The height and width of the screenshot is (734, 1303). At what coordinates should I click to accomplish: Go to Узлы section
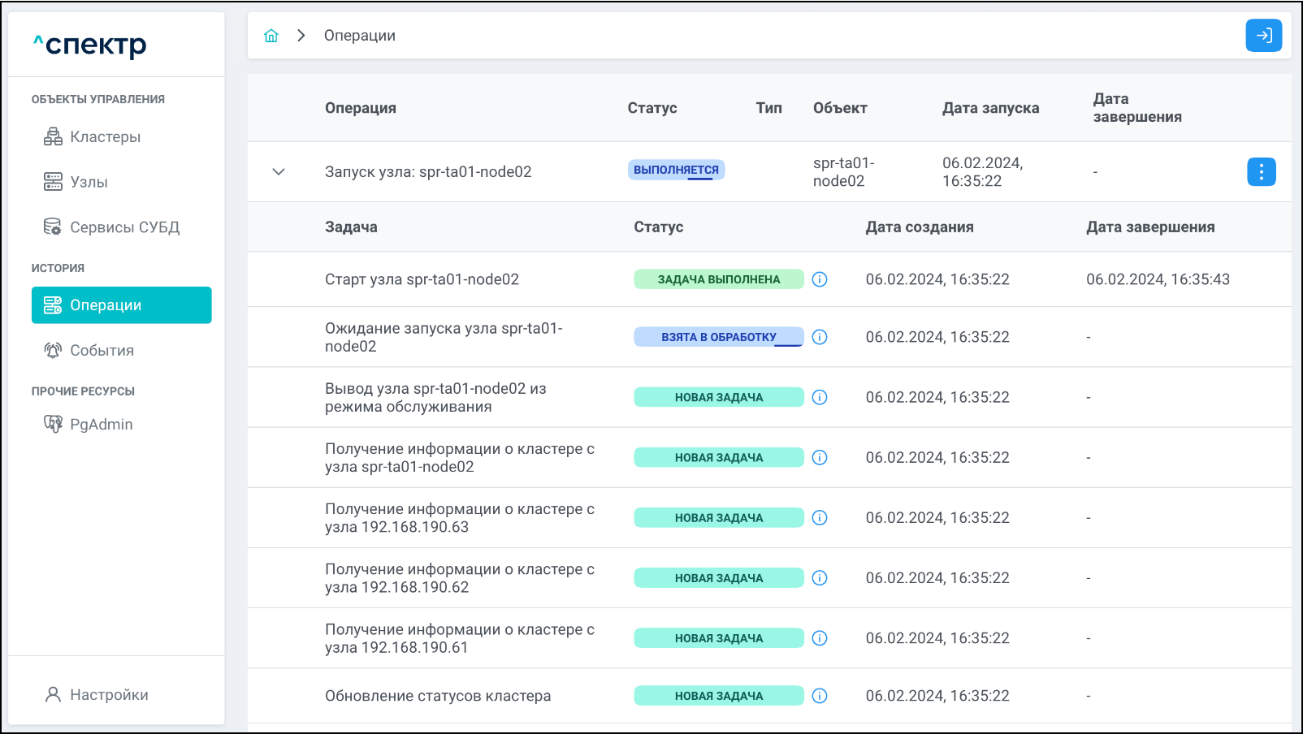tap(89, 183)
